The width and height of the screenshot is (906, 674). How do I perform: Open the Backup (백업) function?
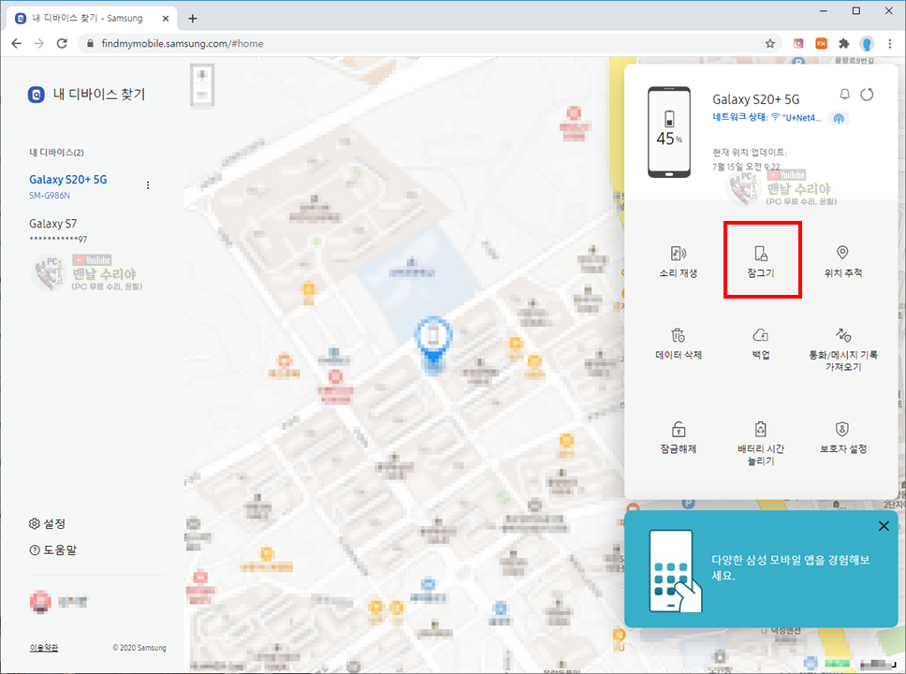760,344
